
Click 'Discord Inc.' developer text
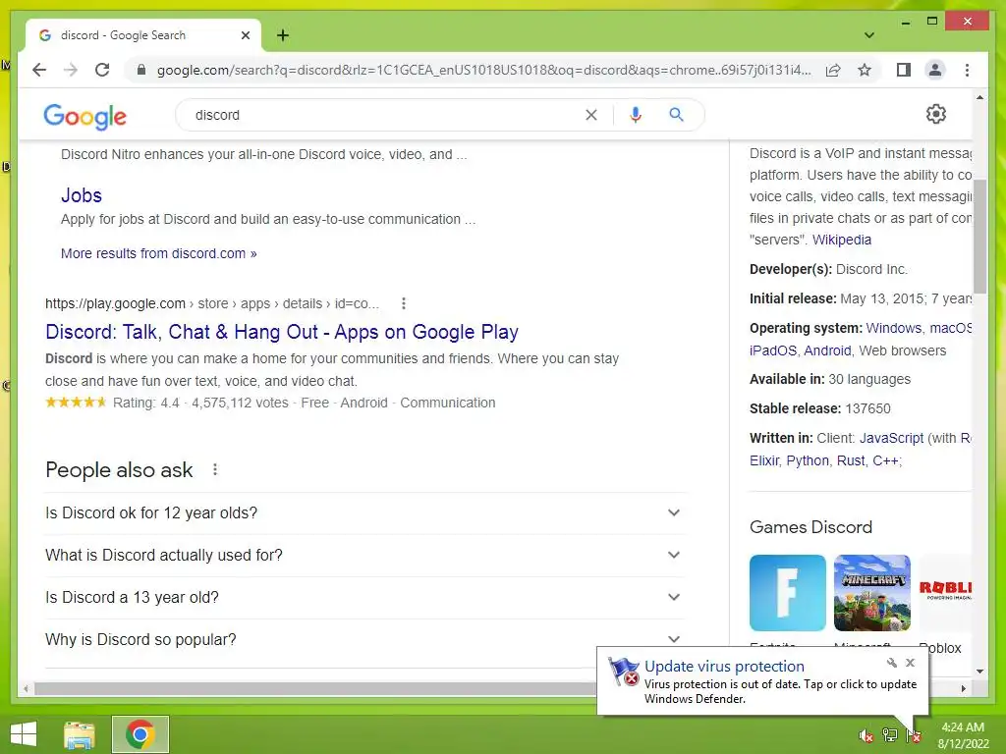coord(871,269)
